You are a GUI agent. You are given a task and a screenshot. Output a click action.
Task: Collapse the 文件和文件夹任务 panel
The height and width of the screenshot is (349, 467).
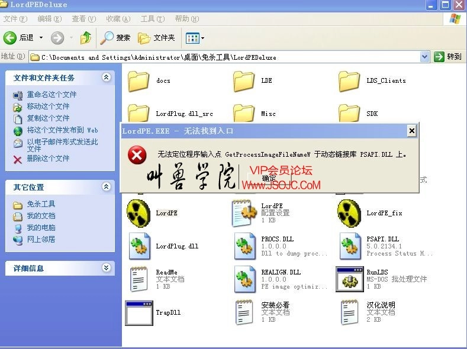pyautogui.click(x=106, y=77)
